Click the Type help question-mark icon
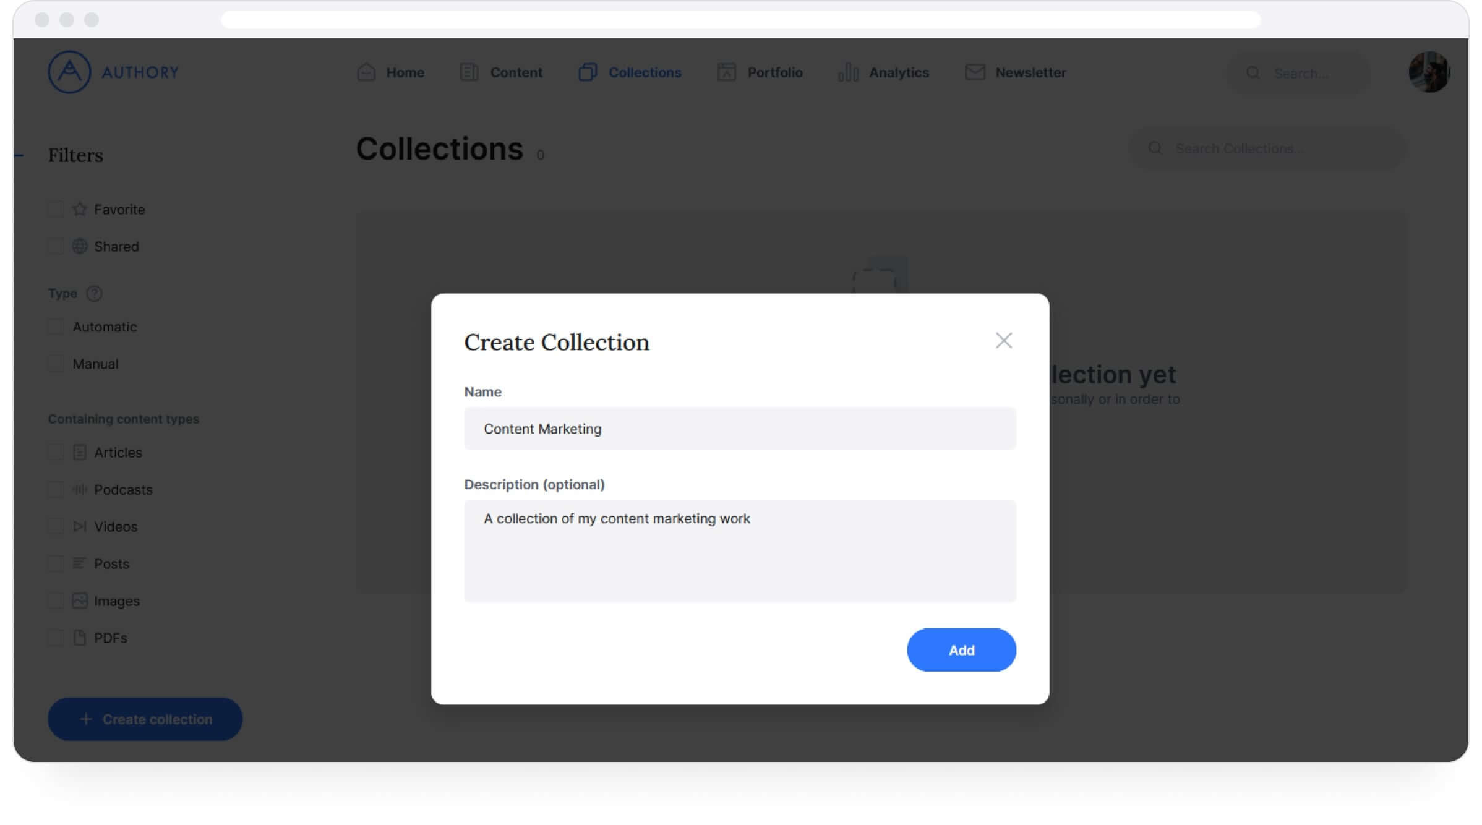Viewport: 1482px width, 825px height. pyautogui.click(x=95, y=293)
